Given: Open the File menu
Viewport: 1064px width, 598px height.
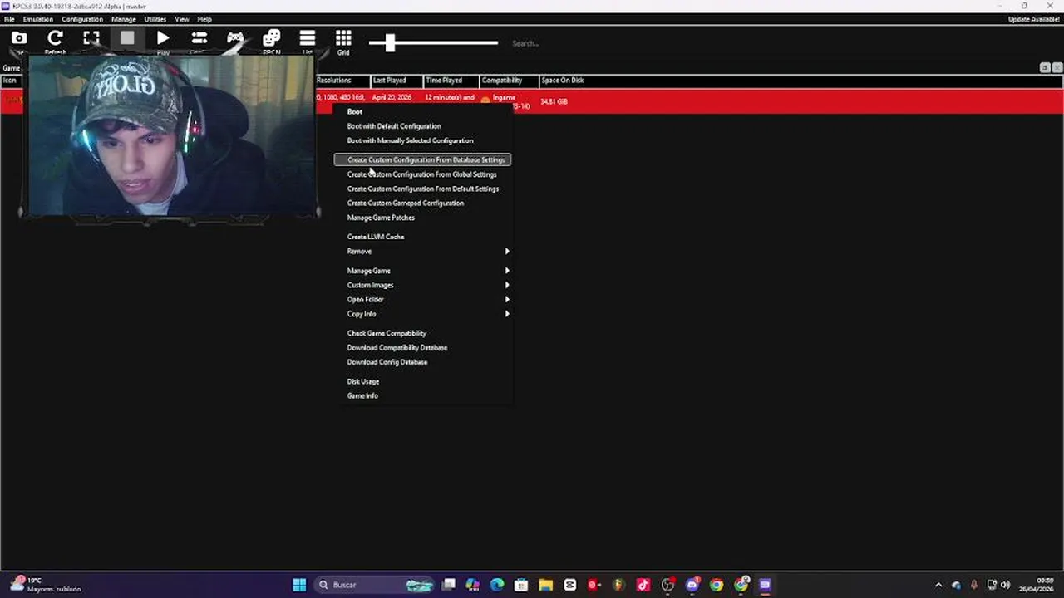Looking at the screenshot, I should [9, 19].
